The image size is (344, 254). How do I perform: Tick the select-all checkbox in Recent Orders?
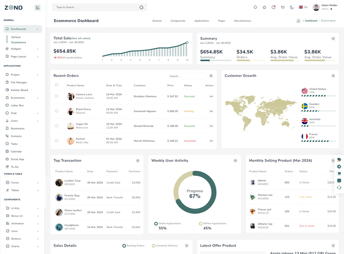[57, 85]
